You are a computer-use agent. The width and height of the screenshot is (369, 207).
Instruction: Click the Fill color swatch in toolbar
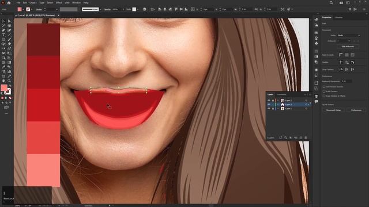coord(4,88)
